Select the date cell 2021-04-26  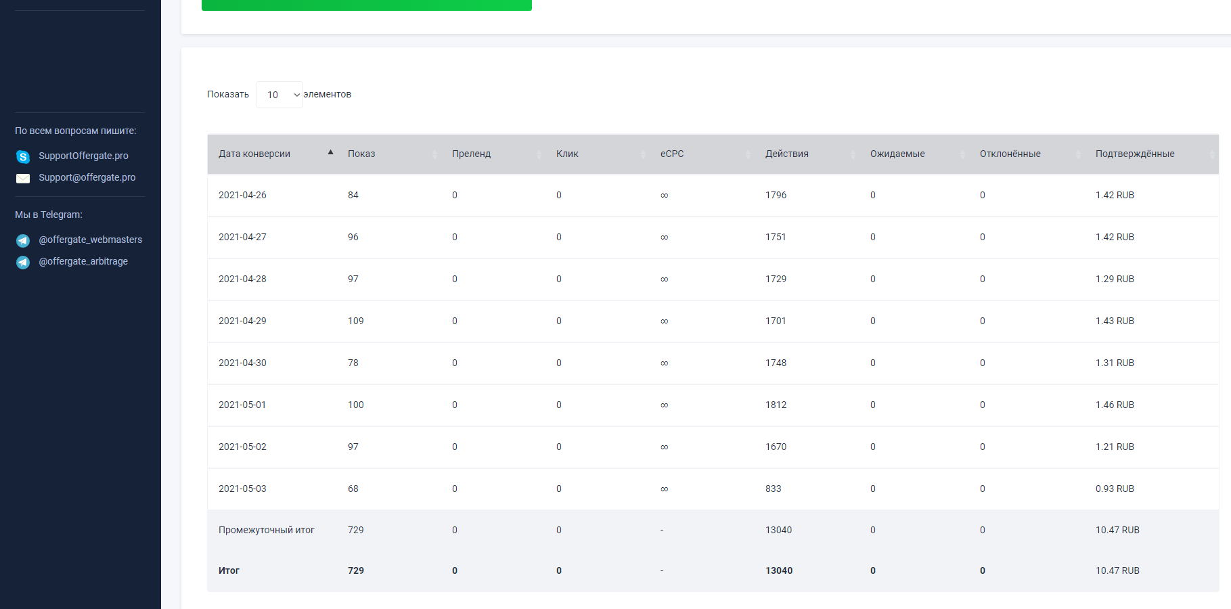tap(242, 195)
